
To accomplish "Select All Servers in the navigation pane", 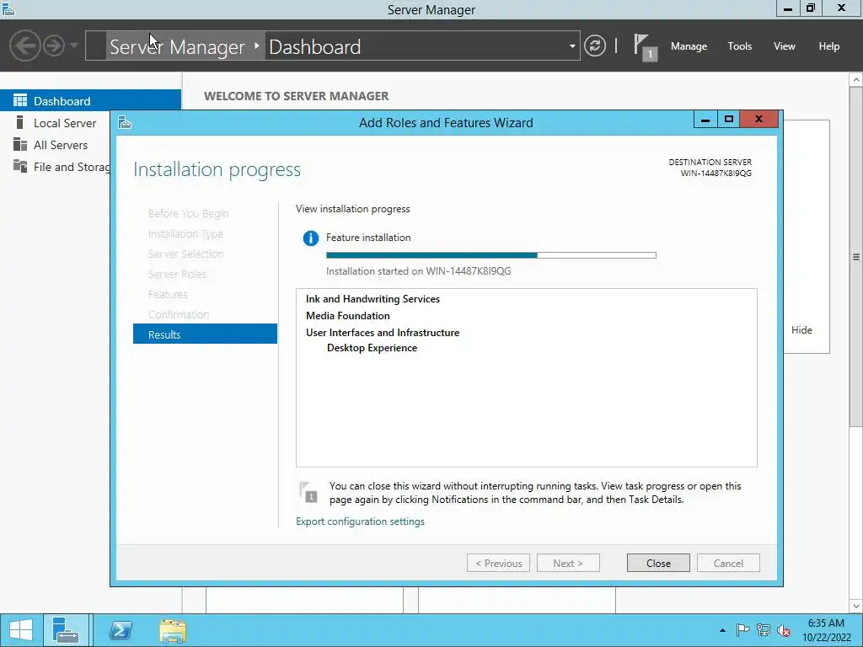I will click(x=61, y=145).
